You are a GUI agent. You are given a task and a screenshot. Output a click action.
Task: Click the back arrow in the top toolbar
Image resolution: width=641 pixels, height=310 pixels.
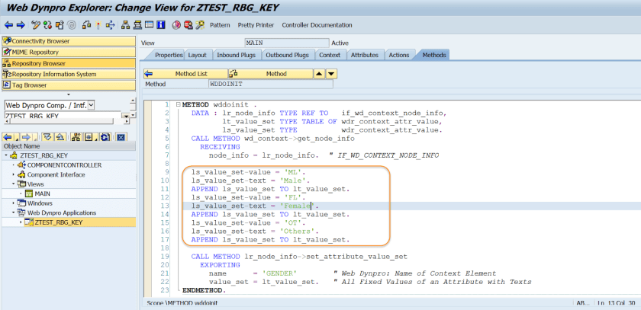[x=8, y=25]
